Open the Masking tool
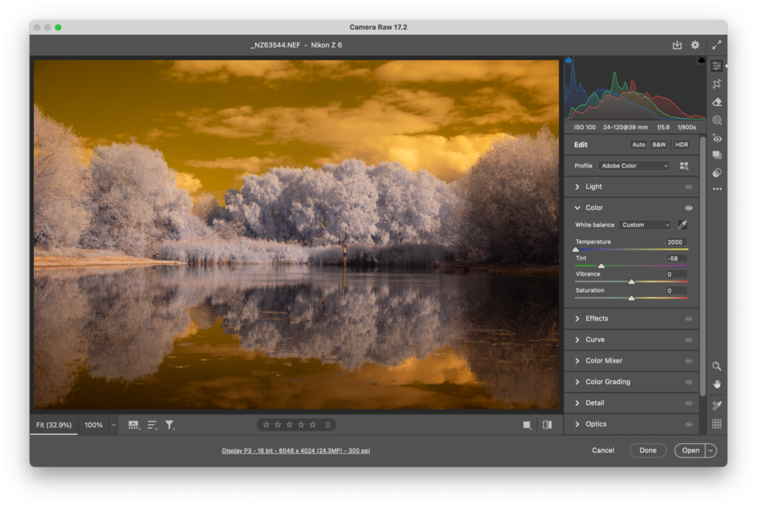 coord(716,120)
